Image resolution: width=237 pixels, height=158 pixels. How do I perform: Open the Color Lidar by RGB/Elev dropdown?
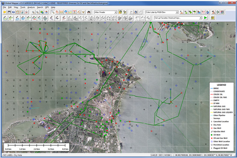click(x=177, y=12)
